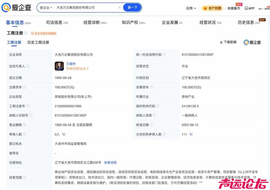
Task: Click help icon next to 核准日期
Action: (x=151, y=125)
